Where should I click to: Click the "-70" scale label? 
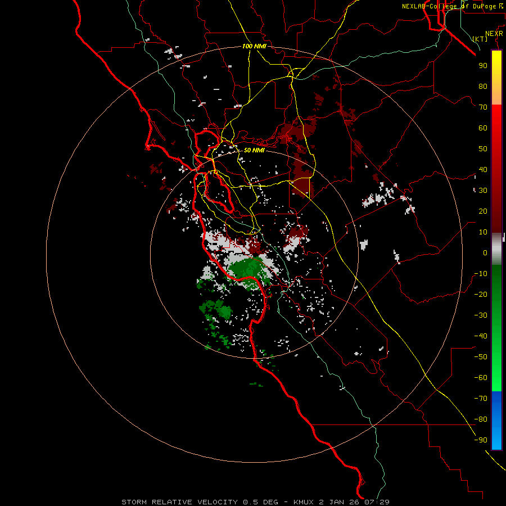pyautogui.click(x=481, y=399)
